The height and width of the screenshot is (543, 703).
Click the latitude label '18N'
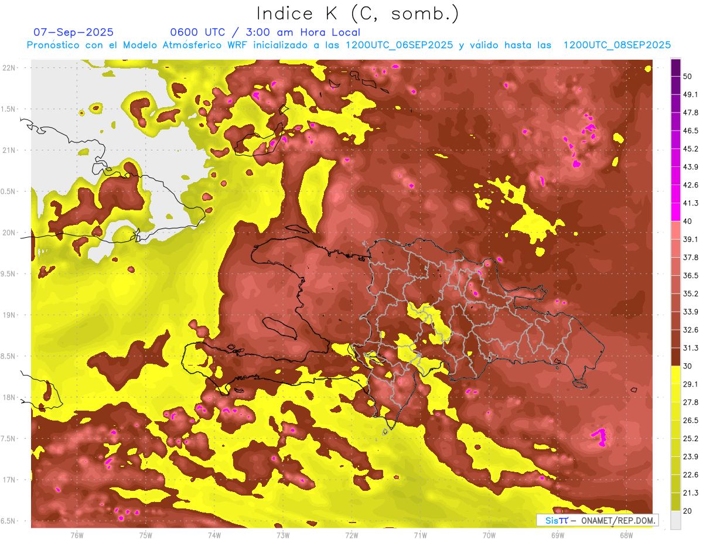tap(9, 397)
